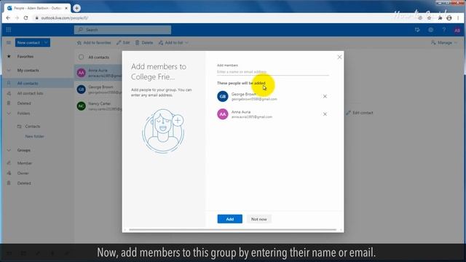
Task: Click the Add button in the dialog
Action: point(230,219)
